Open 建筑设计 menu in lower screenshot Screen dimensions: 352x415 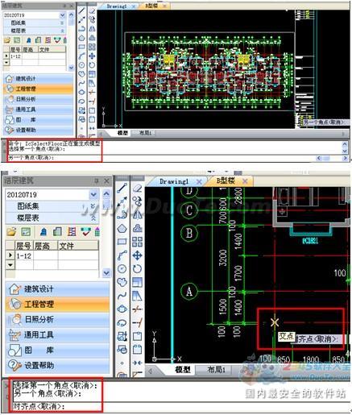(57, 289)
